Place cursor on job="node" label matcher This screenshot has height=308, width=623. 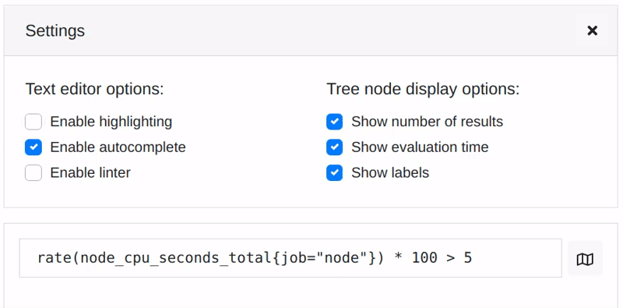(x=324, y=258)
